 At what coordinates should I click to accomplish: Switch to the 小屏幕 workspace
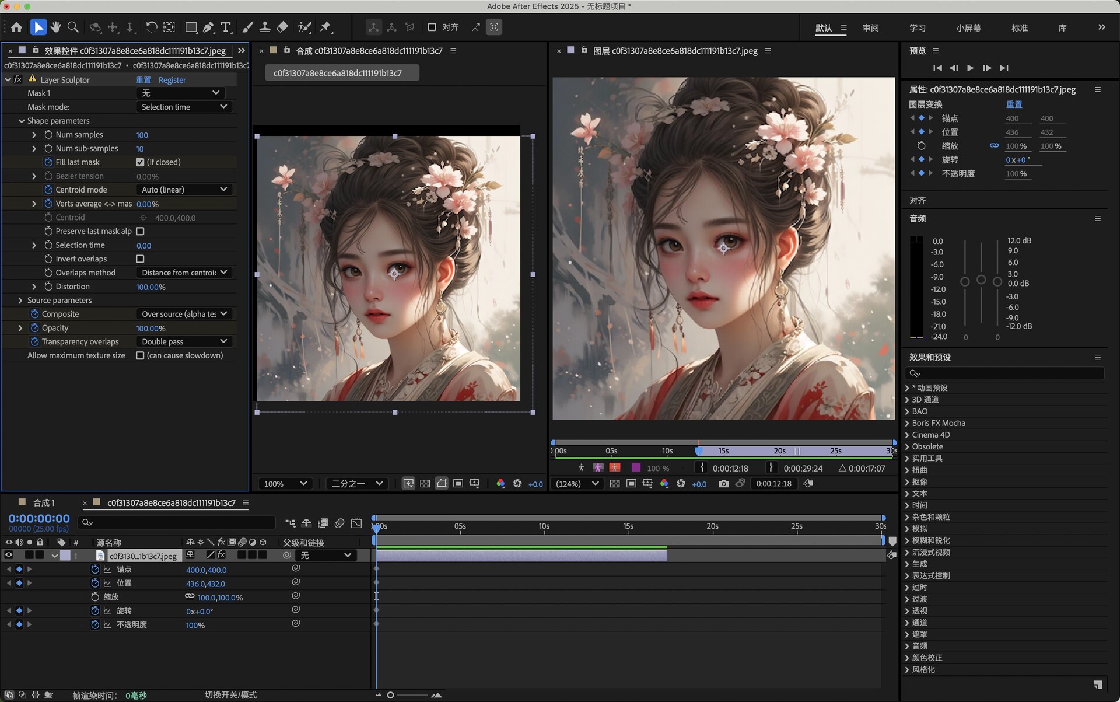tap(968, 27)
